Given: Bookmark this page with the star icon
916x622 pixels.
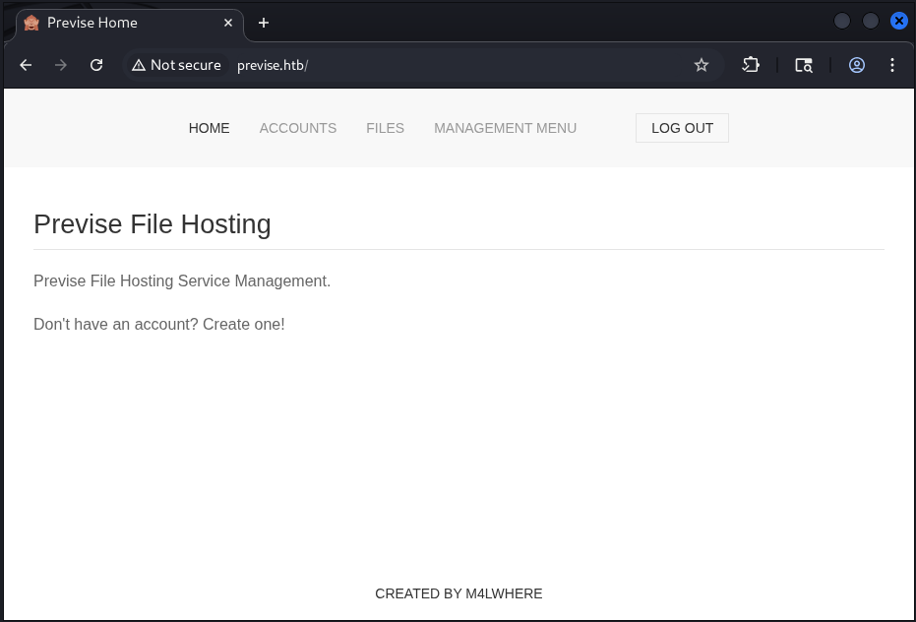Looking at the screenshot, I should tap(702, 65).
